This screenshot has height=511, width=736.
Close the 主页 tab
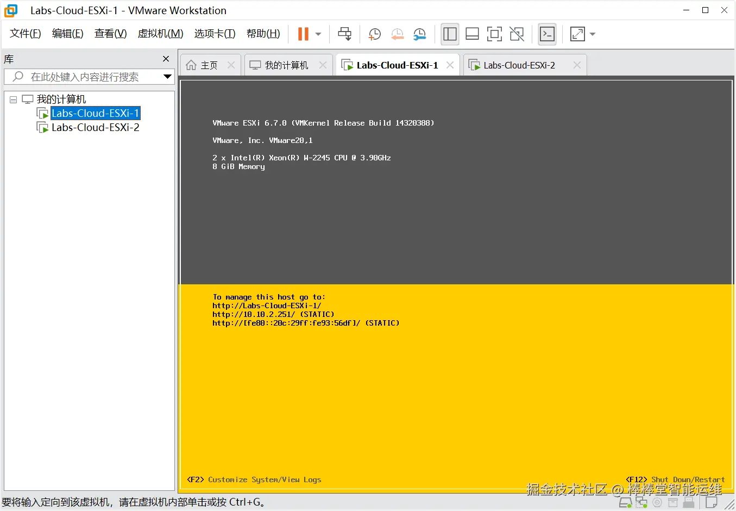[231, 65]
